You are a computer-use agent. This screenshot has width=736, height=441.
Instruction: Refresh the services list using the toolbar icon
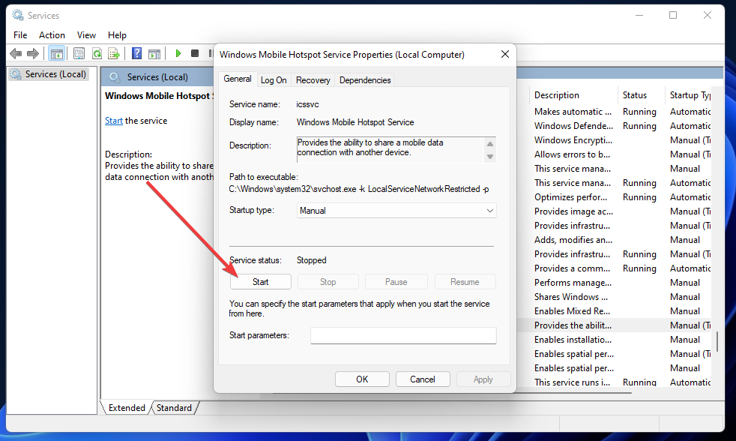pos(97,53)
